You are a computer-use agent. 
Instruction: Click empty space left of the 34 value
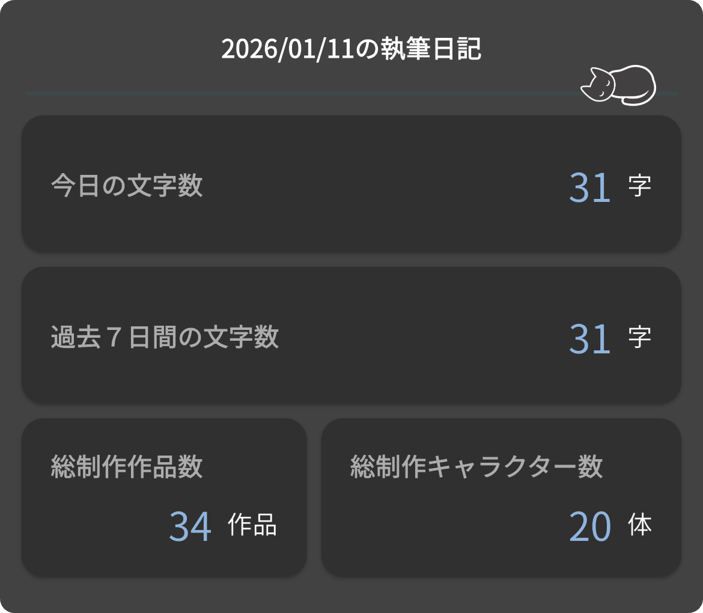96,526
